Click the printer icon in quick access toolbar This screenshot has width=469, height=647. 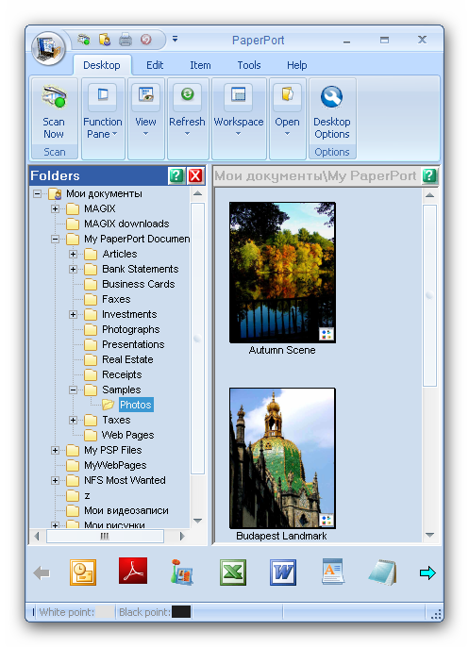[126, 40]
